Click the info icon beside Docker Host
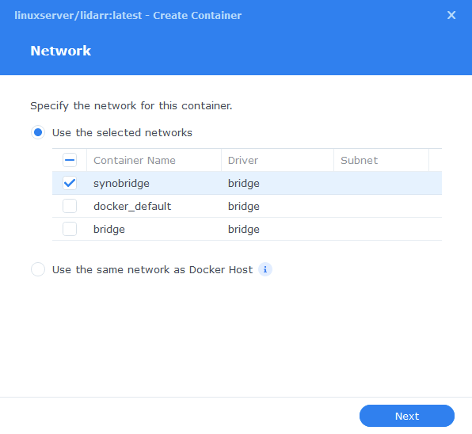Screen dimensions: 472x434 coord(265,269)
